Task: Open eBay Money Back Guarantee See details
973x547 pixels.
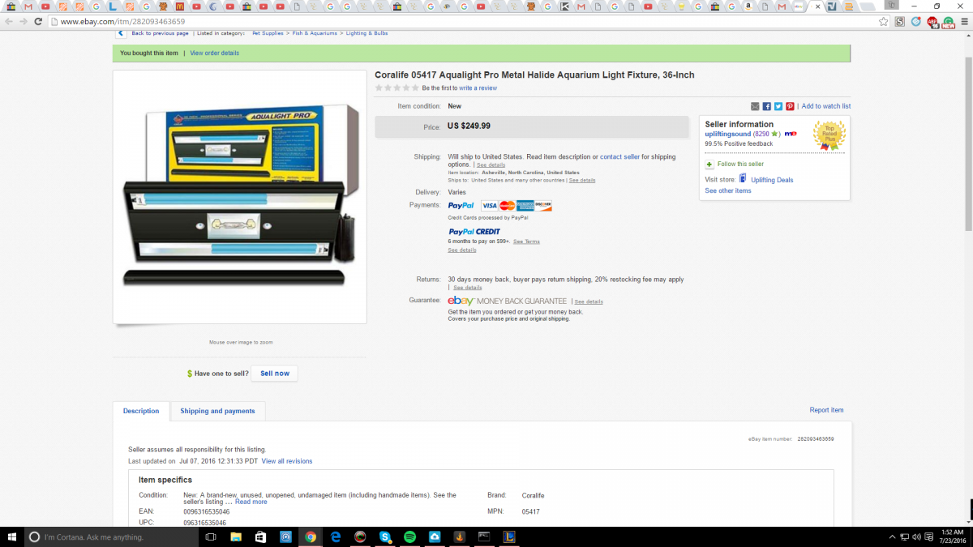Action: 589,301
